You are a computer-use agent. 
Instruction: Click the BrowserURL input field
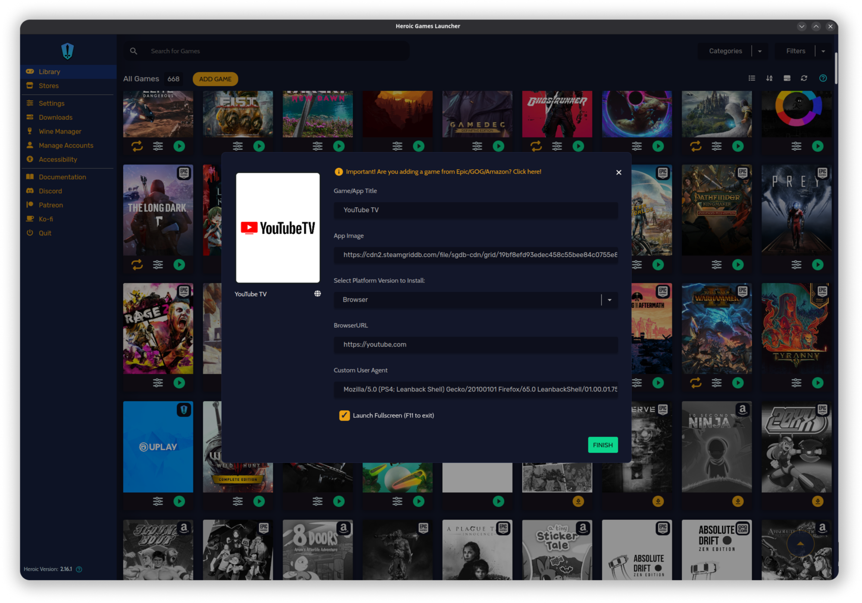coord(476,345)
